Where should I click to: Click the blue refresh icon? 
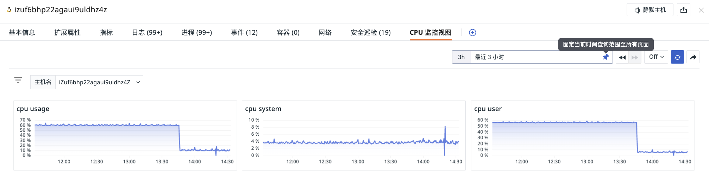[677, 57]
